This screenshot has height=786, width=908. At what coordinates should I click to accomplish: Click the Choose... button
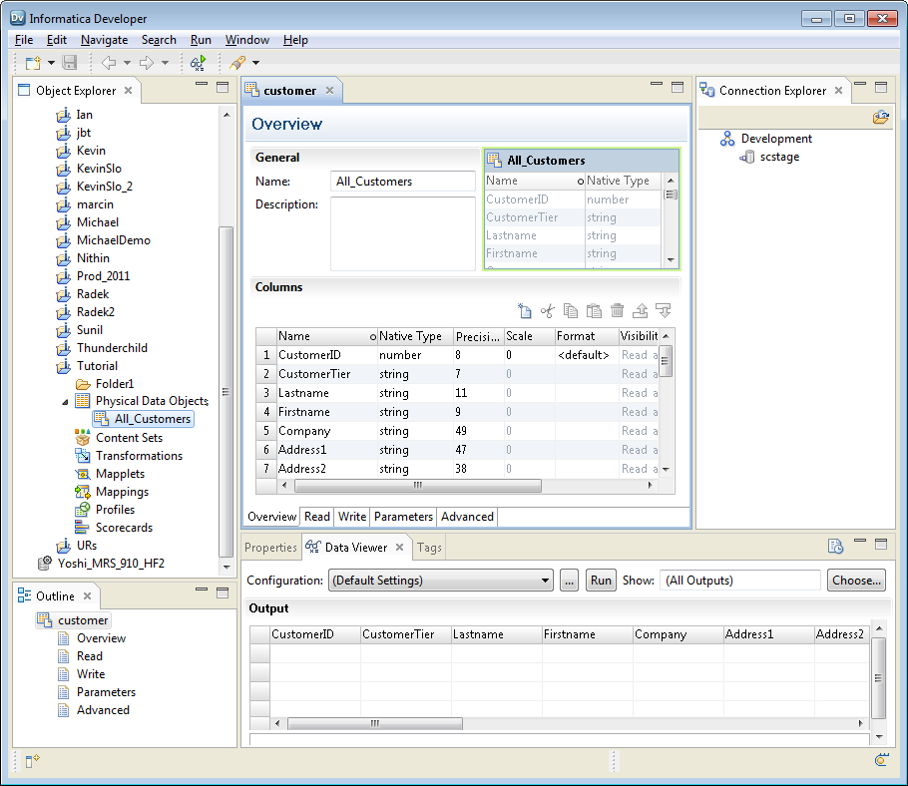[856, 581]
